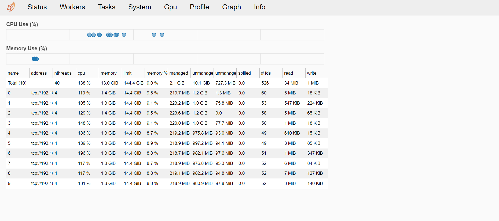
Task: Sort by memory % column header
Action: point(157,73)
